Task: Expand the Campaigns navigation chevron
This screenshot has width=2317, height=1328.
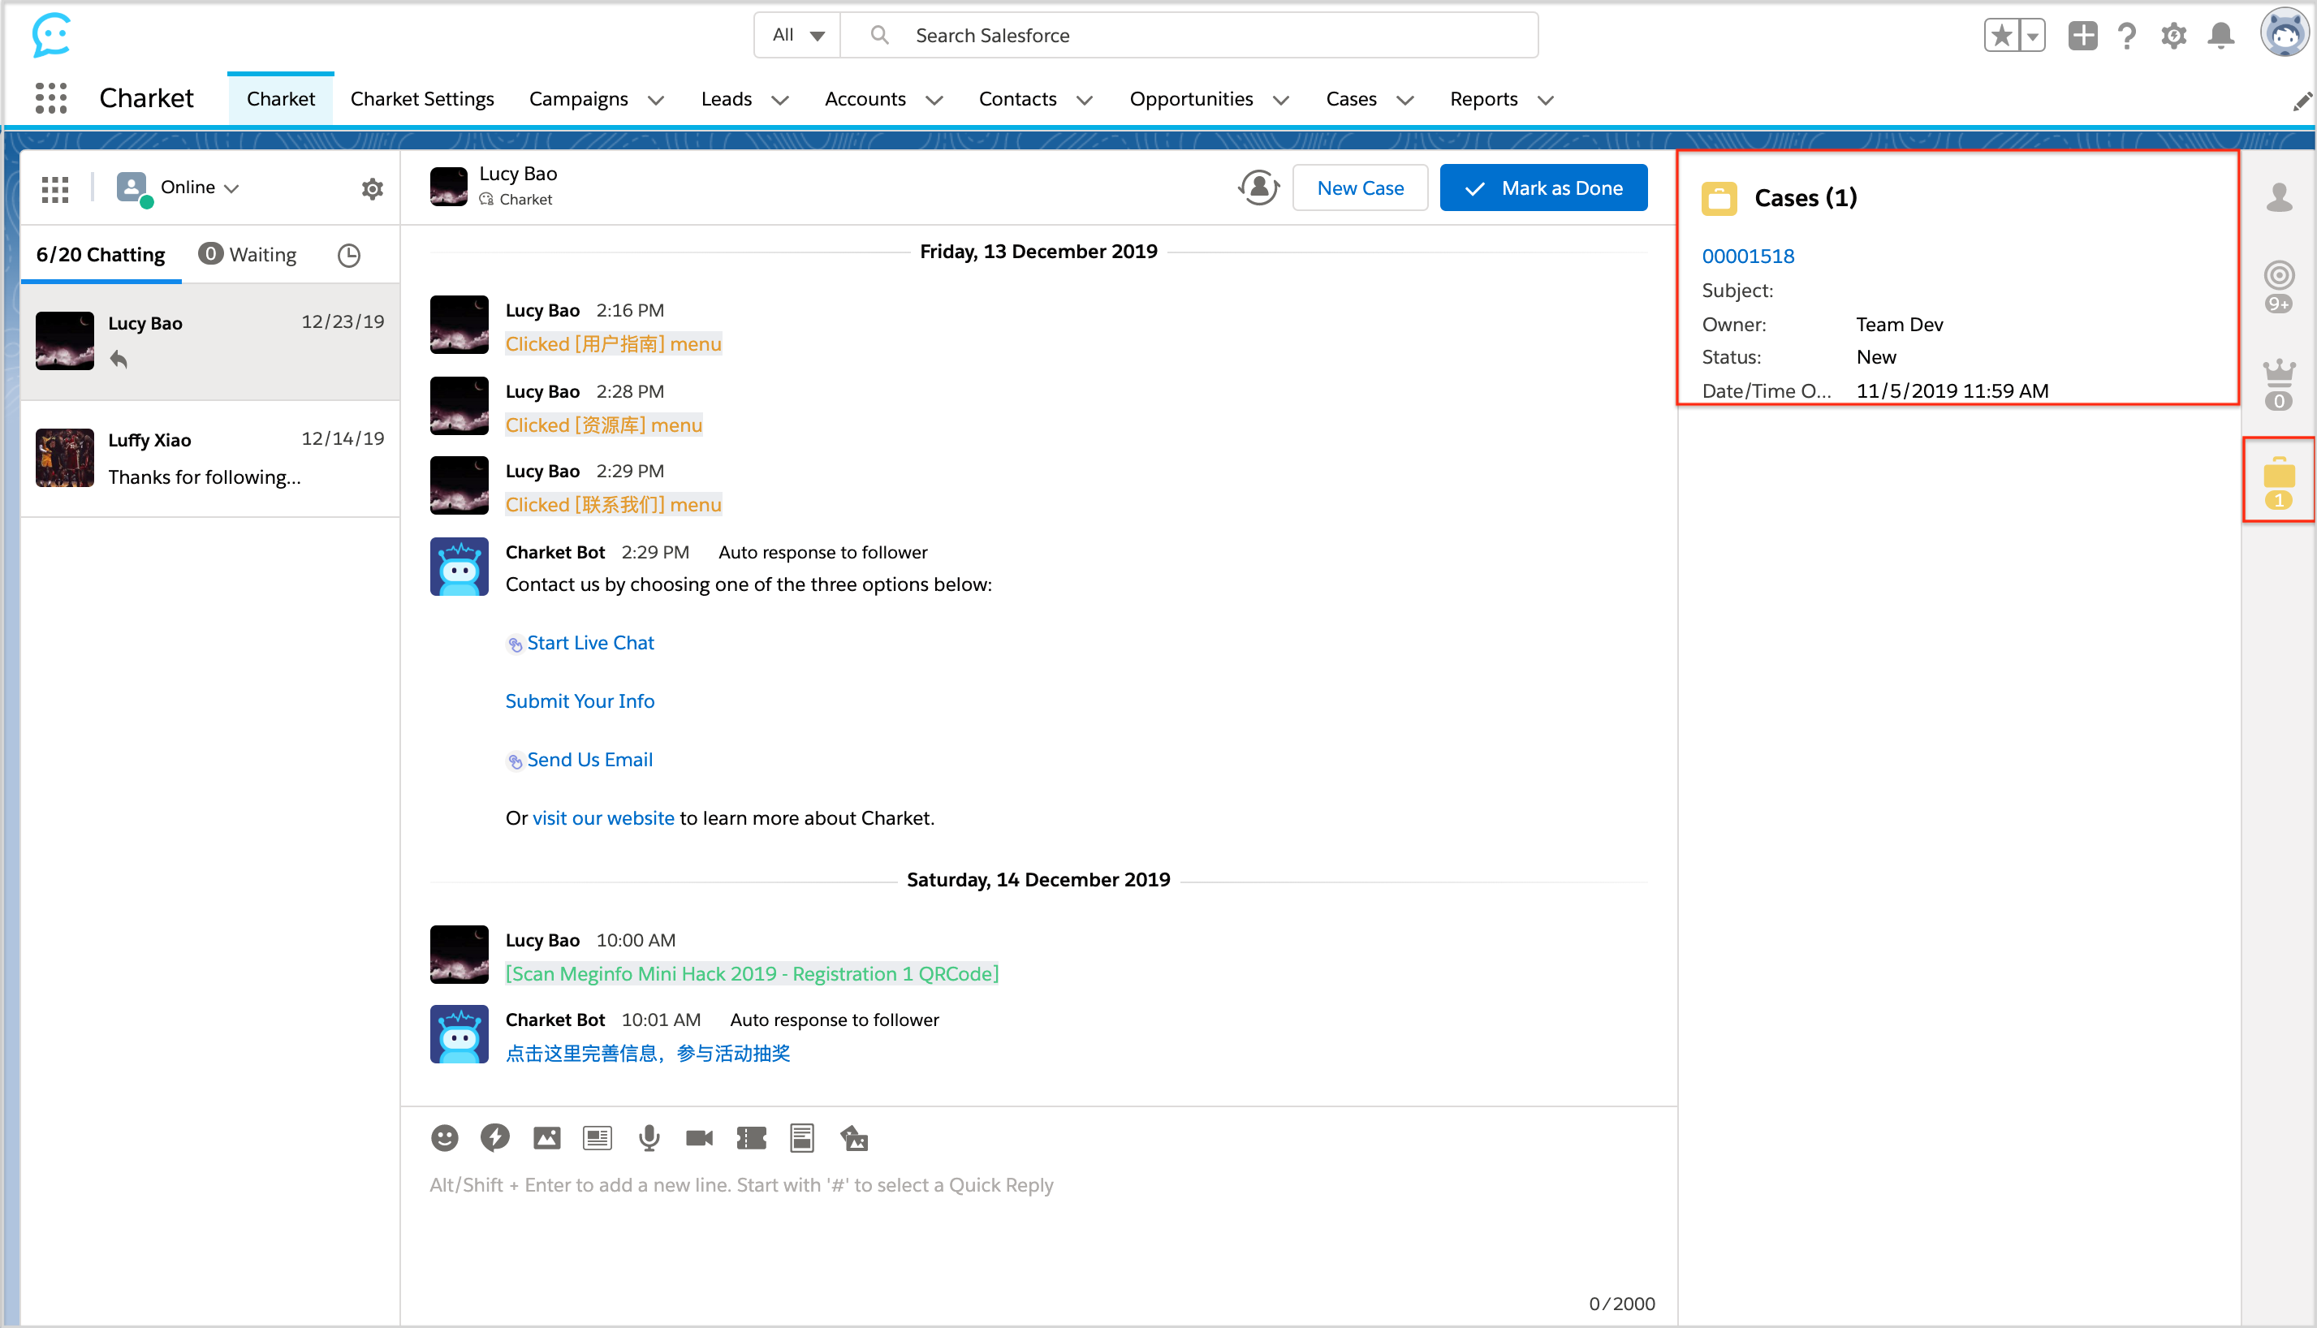Action: [x=656, y=101]
